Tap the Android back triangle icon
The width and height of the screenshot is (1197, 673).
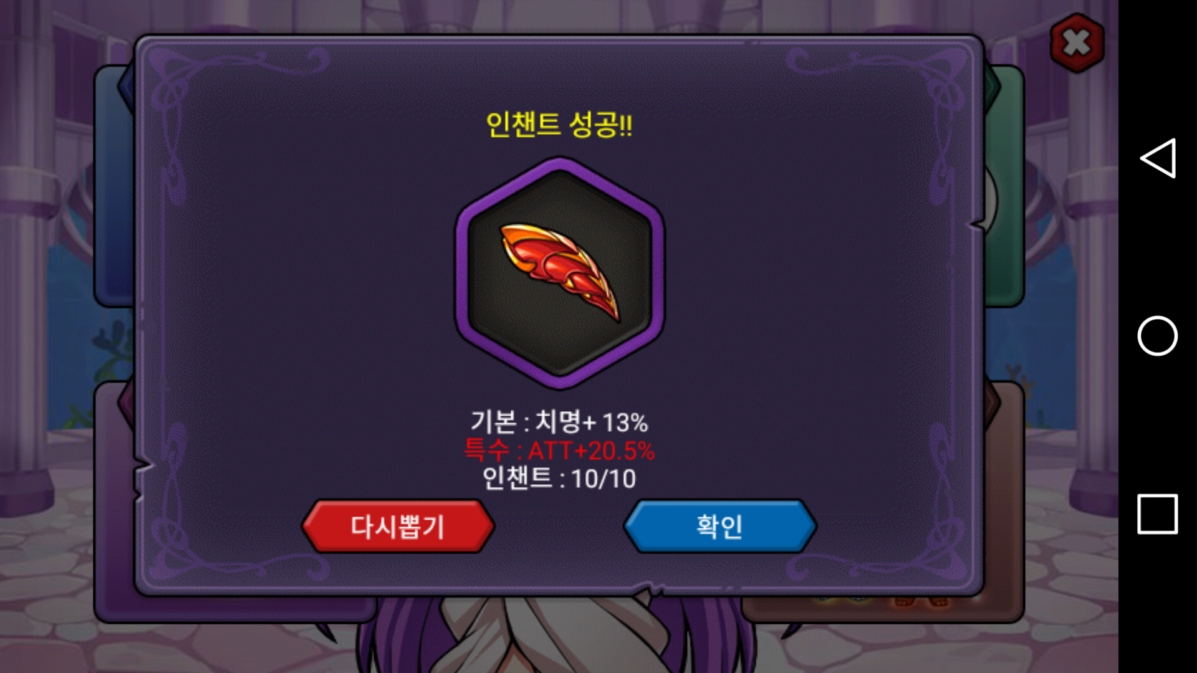point(1158,158)
